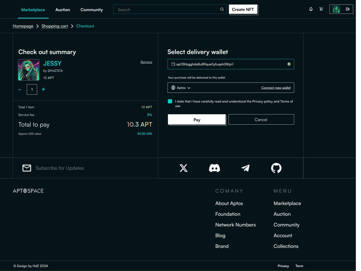Image resolution: width=361 pixels, height=271 pixels.
Task: Click the 3% service fee value
Action: [x=149, y=115]
